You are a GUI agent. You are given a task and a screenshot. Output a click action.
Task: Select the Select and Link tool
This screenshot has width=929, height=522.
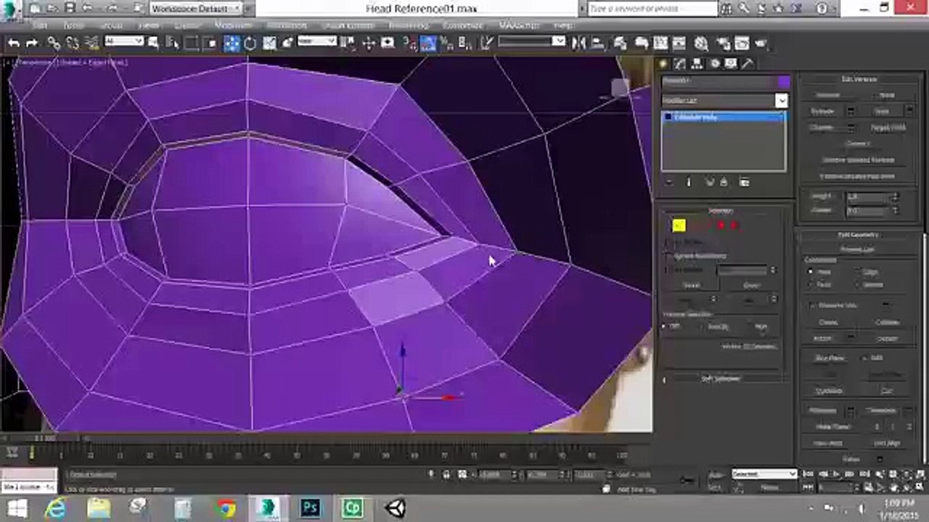tap(54, 43)
